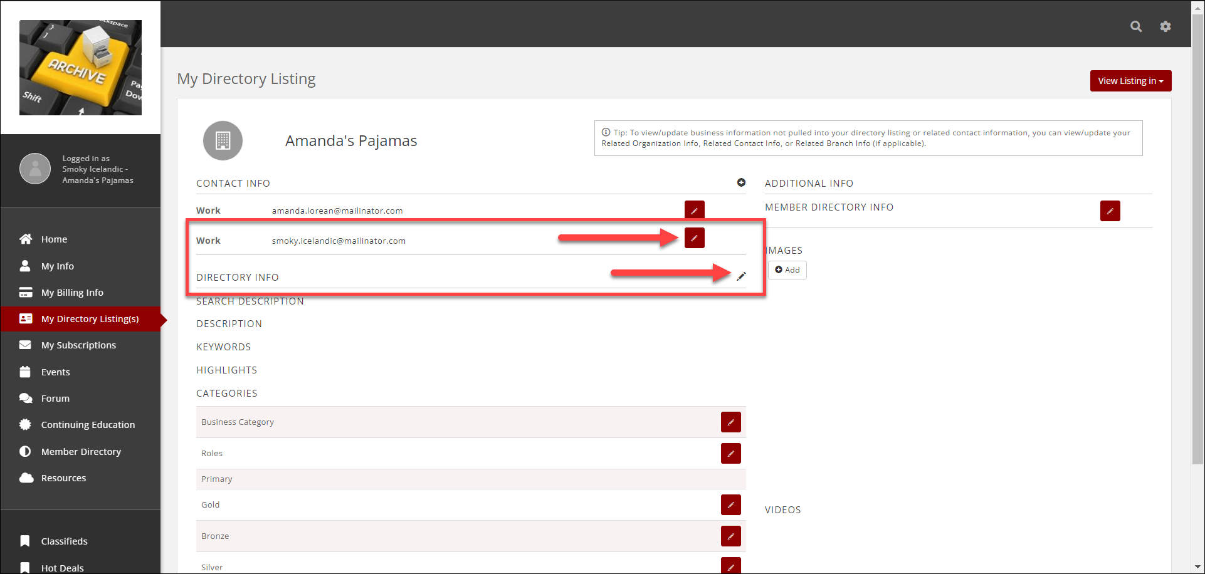Open My Billing Info in sidebar
1205x574 pixels.
point(72,293)
